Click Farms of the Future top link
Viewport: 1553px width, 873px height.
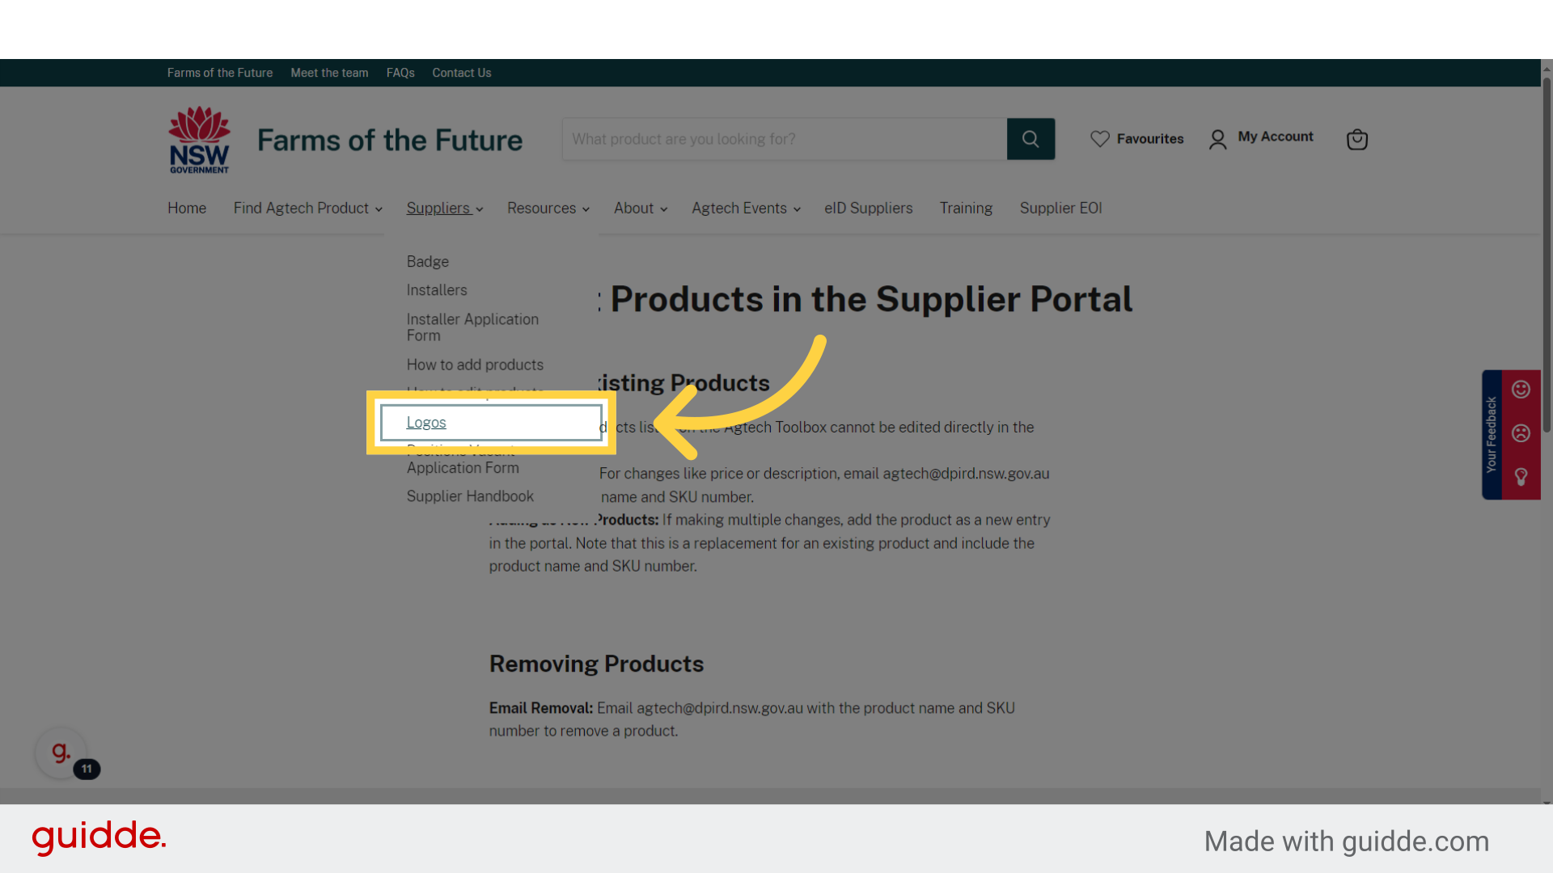[220, 73]
